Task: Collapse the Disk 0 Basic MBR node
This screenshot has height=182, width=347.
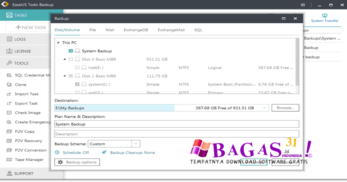Action: [x=65, y=59]
